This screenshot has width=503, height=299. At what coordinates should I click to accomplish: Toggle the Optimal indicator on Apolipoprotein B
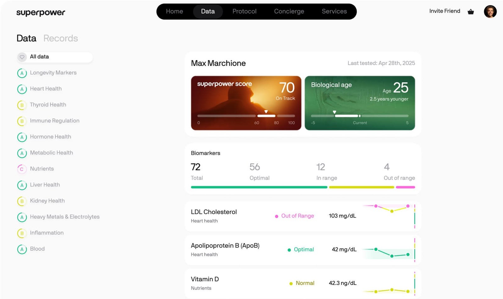click(x=289, y=250)
